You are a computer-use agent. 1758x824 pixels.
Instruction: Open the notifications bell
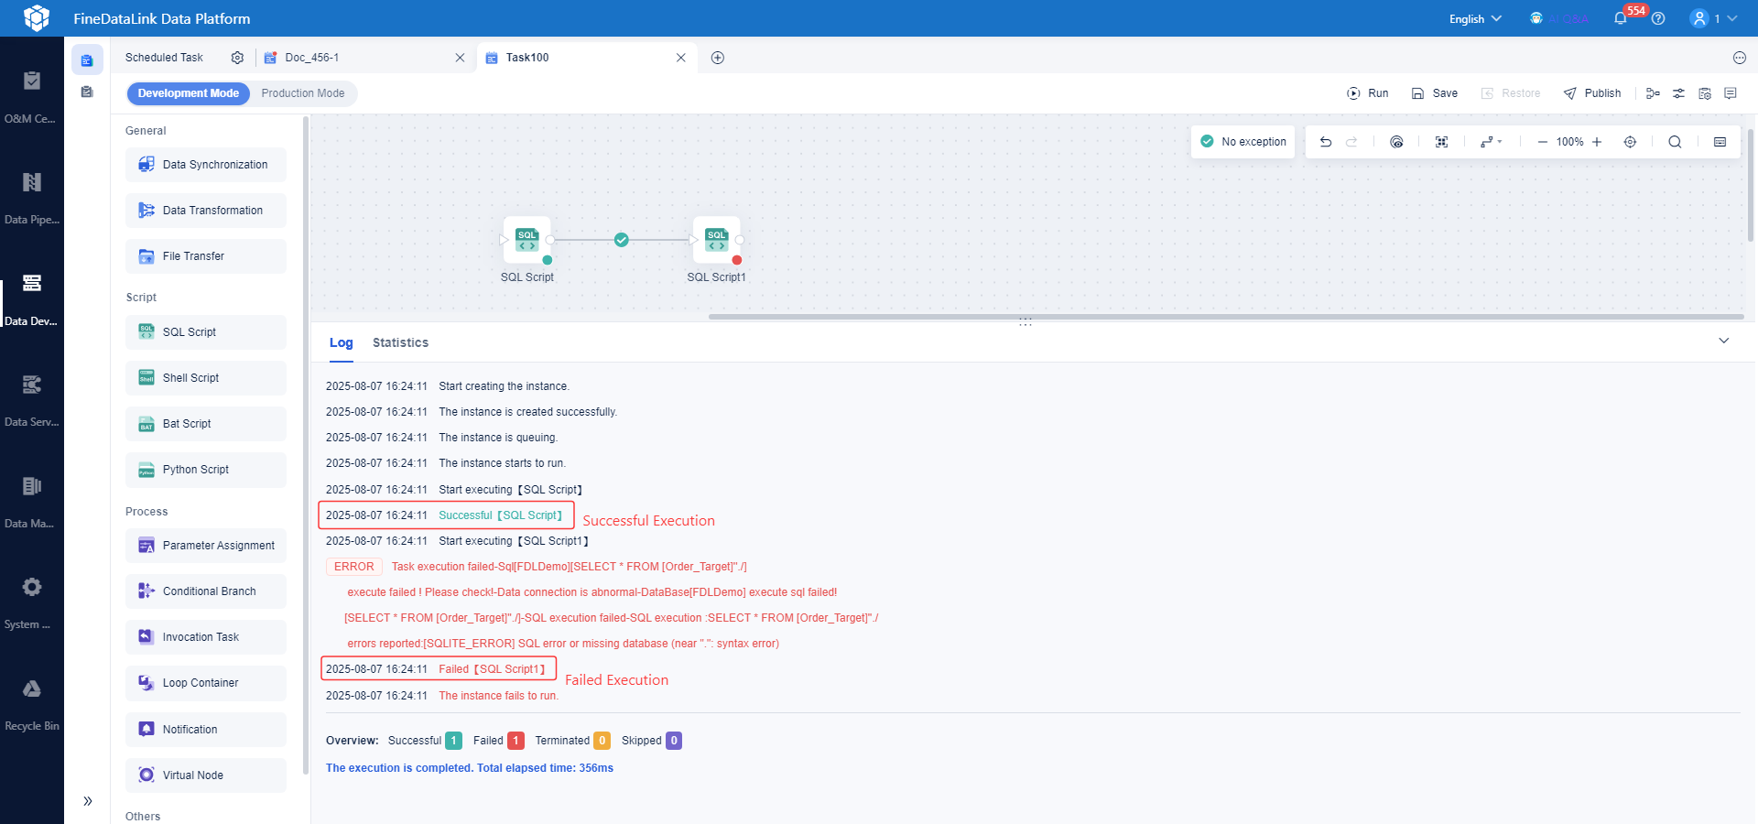[1620, 18]
